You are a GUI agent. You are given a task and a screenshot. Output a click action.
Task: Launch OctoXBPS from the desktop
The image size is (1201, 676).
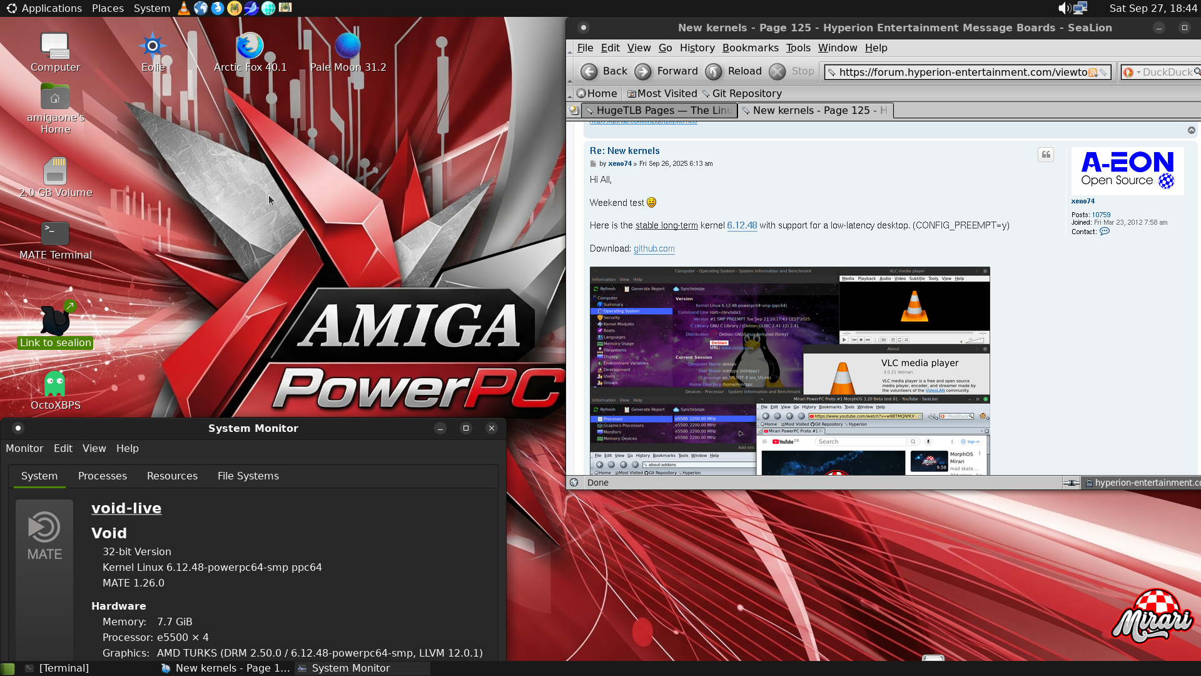pos(55,384)
